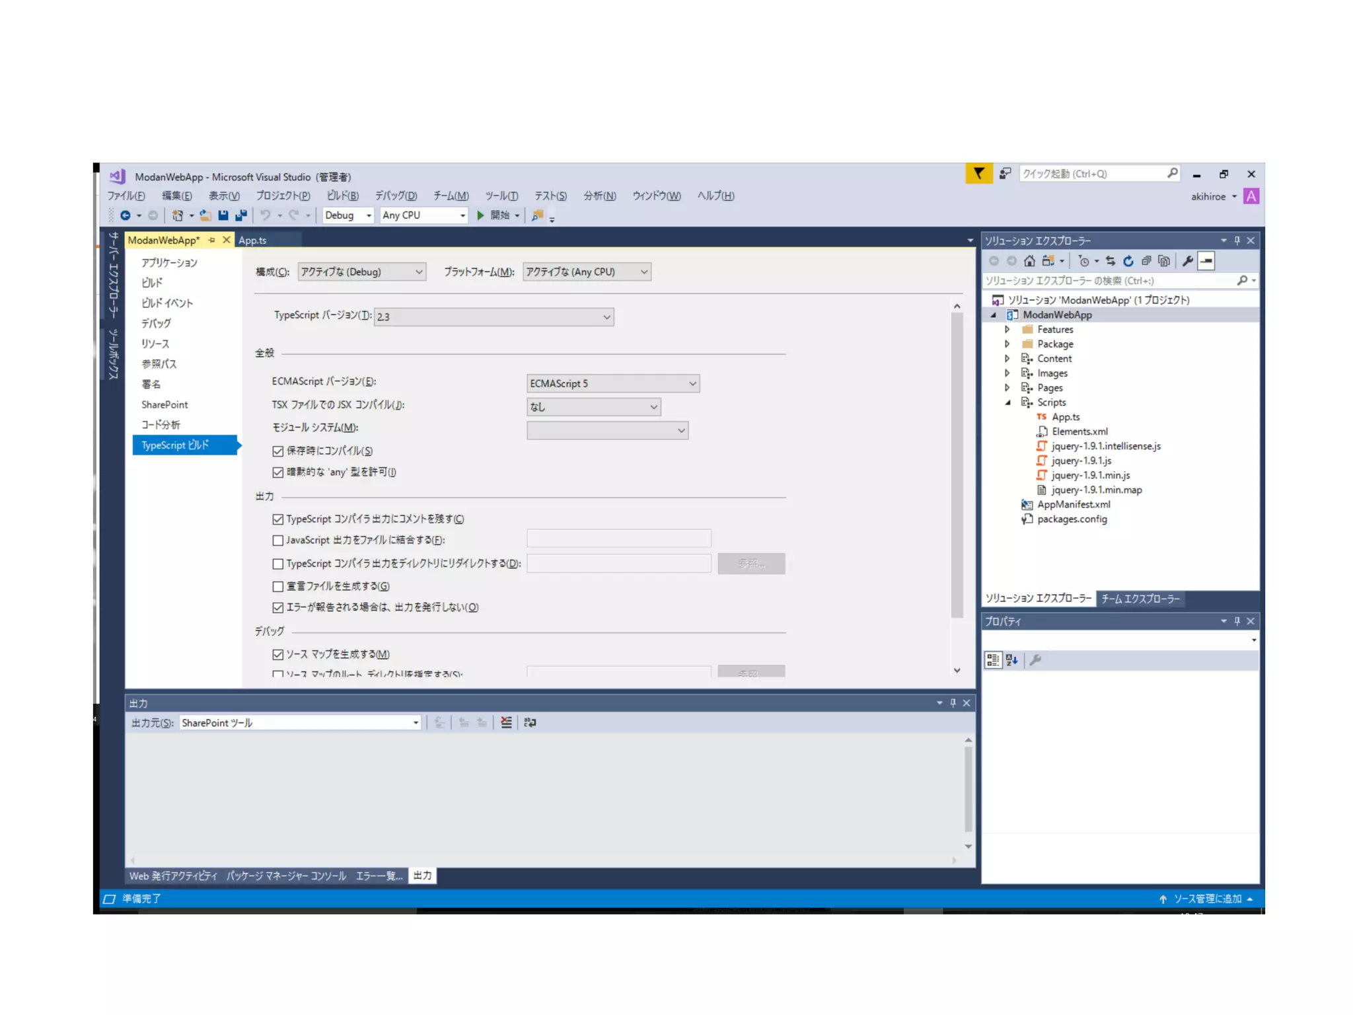1353x1015 pixels.
Task: Open the Team Explorer tab (チーム エクスプローラー)
Action: (1140, 599)
